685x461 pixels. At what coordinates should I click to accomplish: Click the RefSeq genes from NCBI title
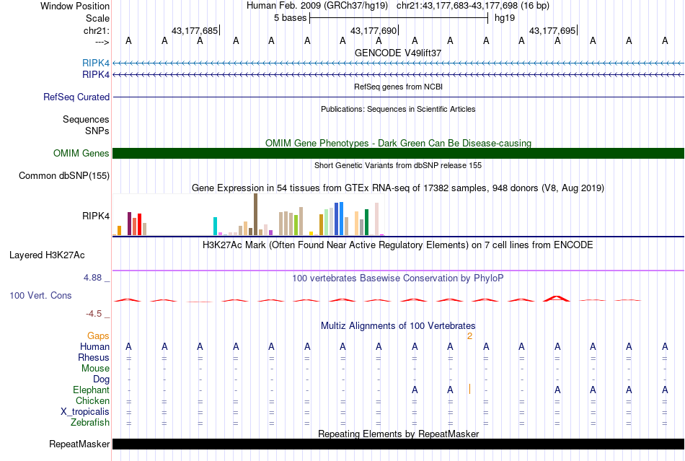pos(398,87)
